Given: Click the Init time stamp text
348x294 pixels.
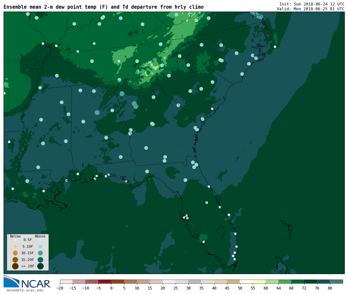Looking at the screenshot, I should click(x=312, y=4).
